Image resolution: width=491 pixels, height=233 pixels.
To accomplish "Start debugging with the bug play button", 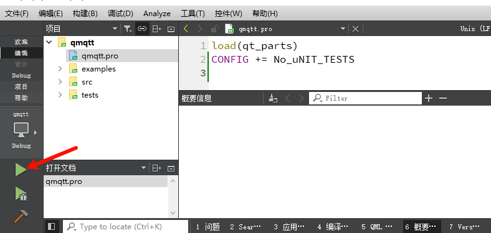I will click(x=21, y=194).
